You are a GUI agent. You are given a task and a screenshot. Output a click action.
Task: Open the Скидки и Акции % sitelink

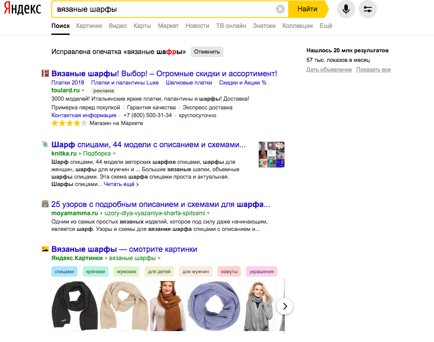click(243, 82)
